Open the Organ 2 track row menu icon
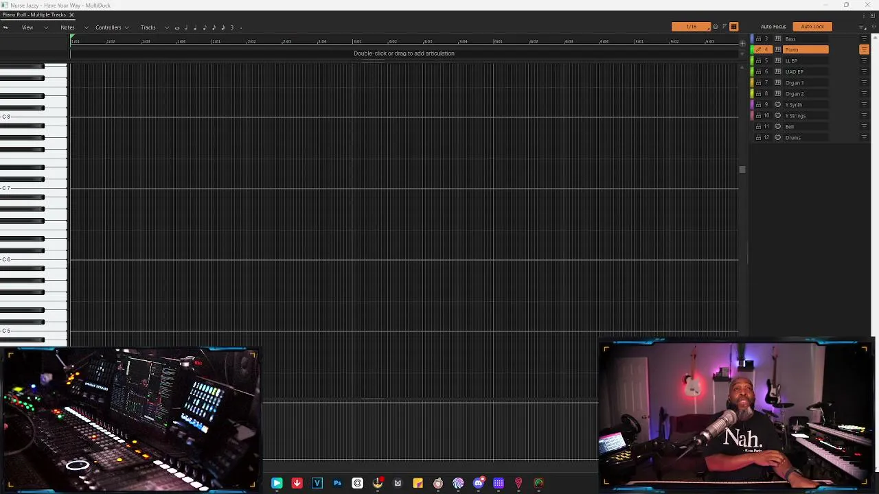Image resolution: width=879 pixels, height=494 pixels. [864, 93]
